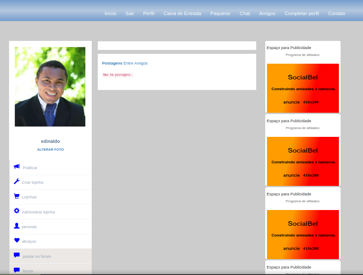
Task: Select the shopping cart Lojinhas icon
Action: [x=17, y=196]
